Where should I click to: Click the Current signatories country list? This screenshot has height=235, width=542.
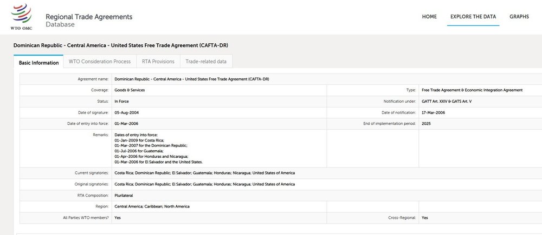[x=205, y=173]
